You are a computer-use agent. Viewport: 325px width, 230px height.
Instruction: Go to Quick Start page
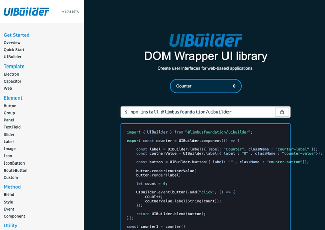[x=14, y=50]
